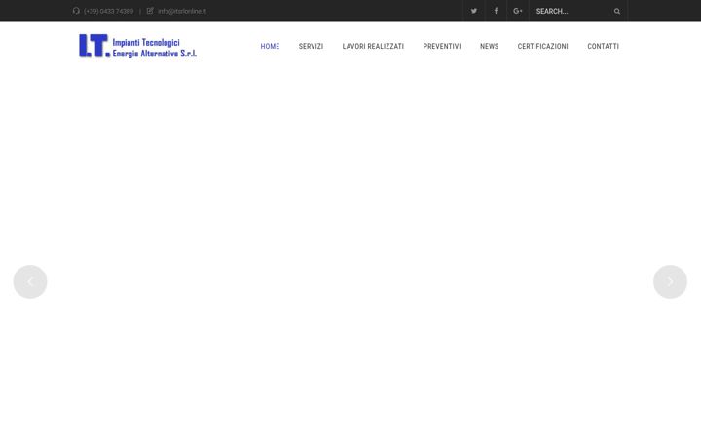The width and height of the screenshot is (701, 438).
Task: Click the phone number (+39) 0433 74389
Action: tap(109, 11)
